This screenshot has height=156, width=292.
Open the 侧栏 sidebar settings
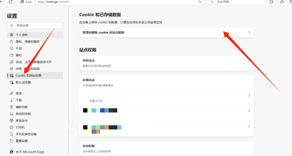19,55
